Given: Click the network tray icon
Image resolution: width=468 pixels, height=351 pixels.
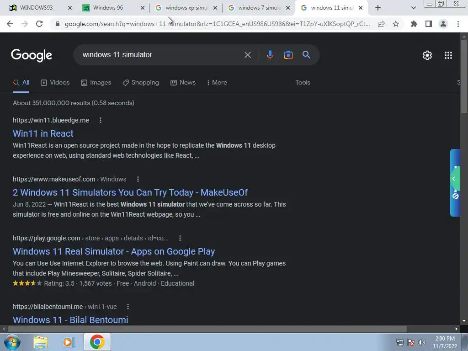Looking at the screenshot, I should click(x=399, y=342).
